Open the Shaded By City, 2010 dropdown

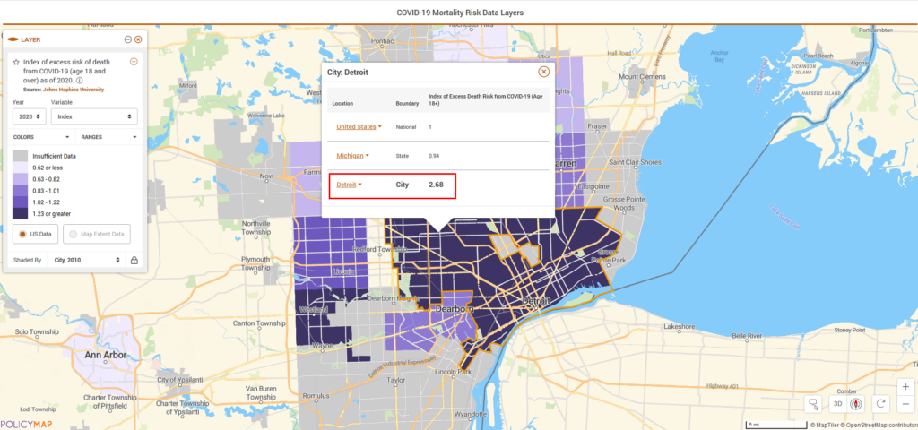coord(87,260)
